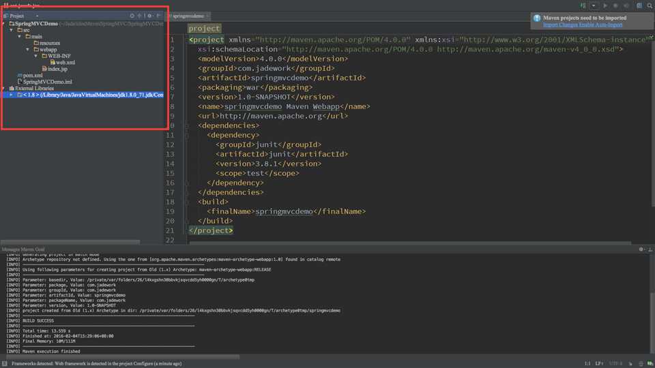Start debugging with debug icon
Image resolution: width=655 pixels, height=368 pixels.
coord(615,6)
